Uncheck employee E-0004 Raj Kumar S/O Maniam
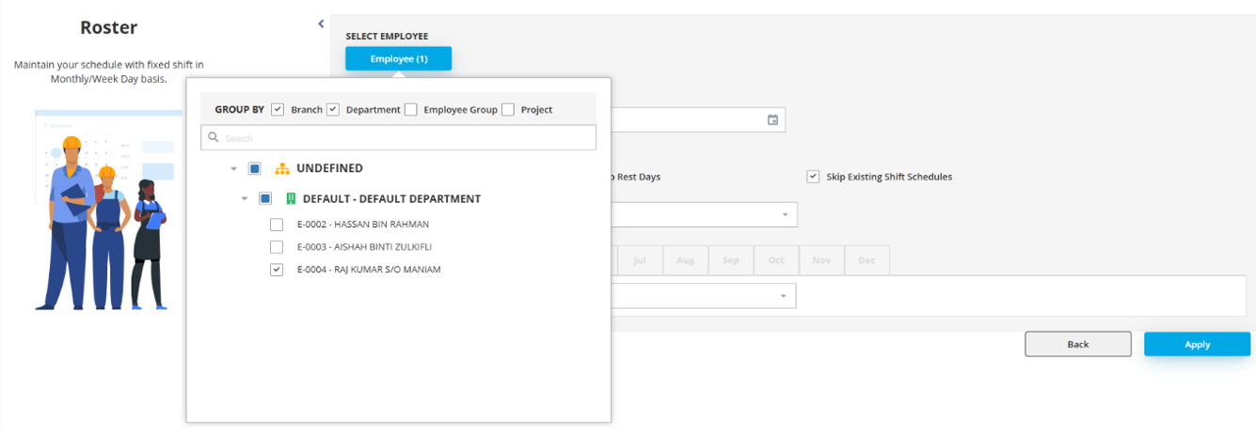Screen dimensions: 1256x435 point(277,270)
